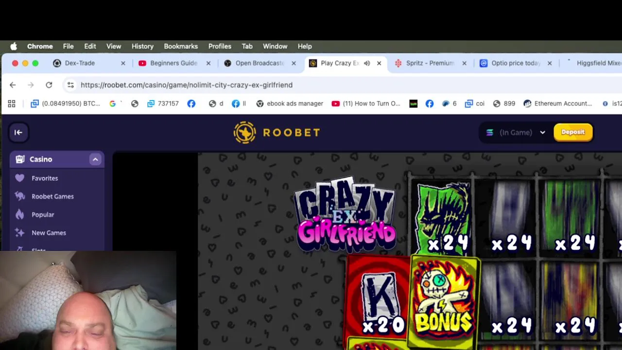
Task: Click the Casino section header
Action: pyautogui.click(x=57, y=159)
